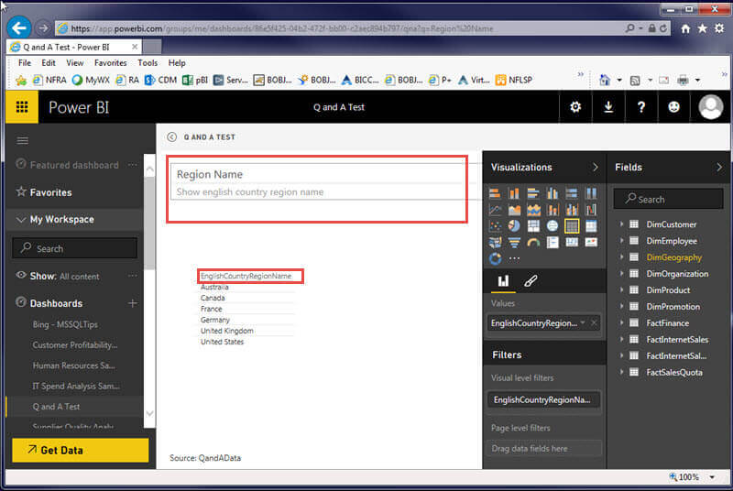Select the Pie chart visualization
This screenshot has width=733, height=491.
(514, 226)
